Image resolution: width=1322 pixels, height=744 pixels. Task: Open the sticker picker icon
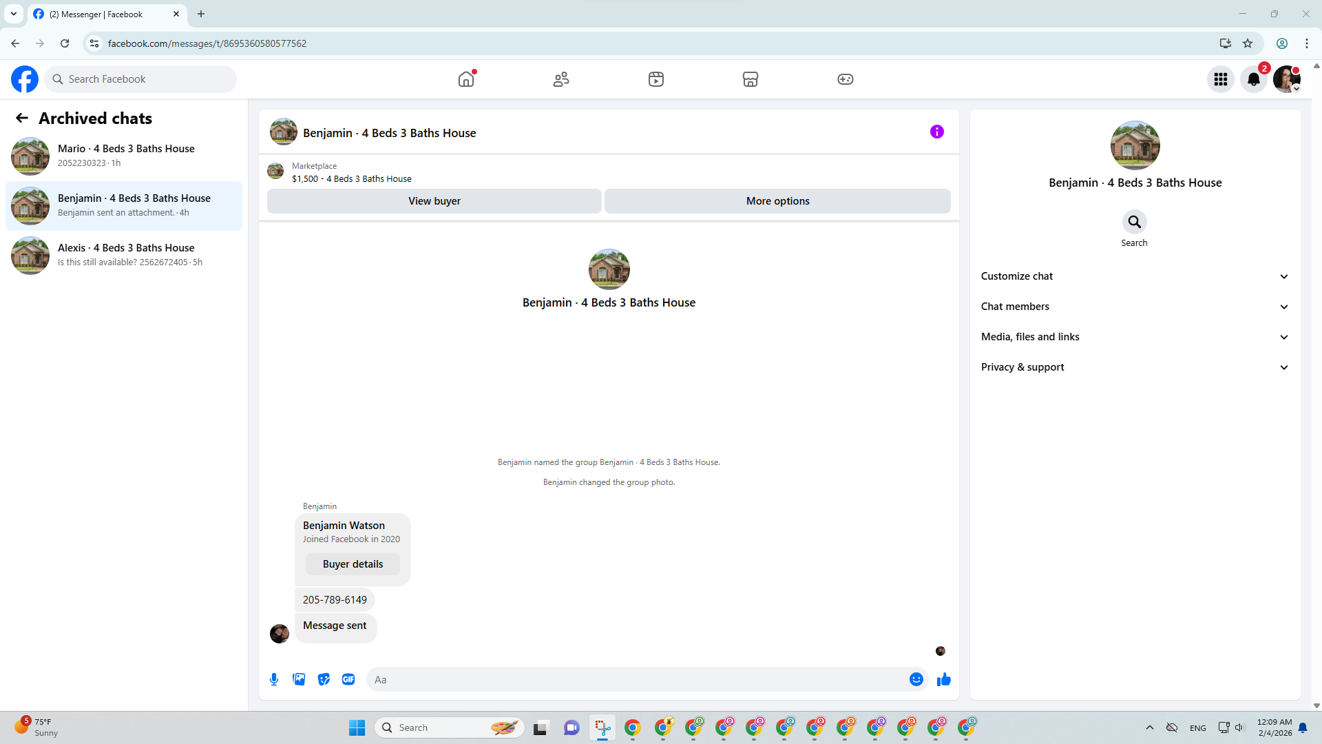[x=324, y=679]
